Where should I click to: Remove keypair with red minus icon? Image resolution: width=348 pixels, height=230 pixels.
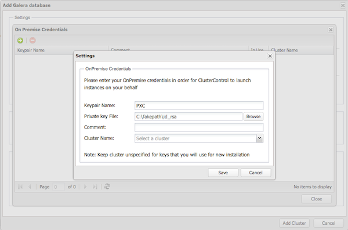tap(32, 41)
